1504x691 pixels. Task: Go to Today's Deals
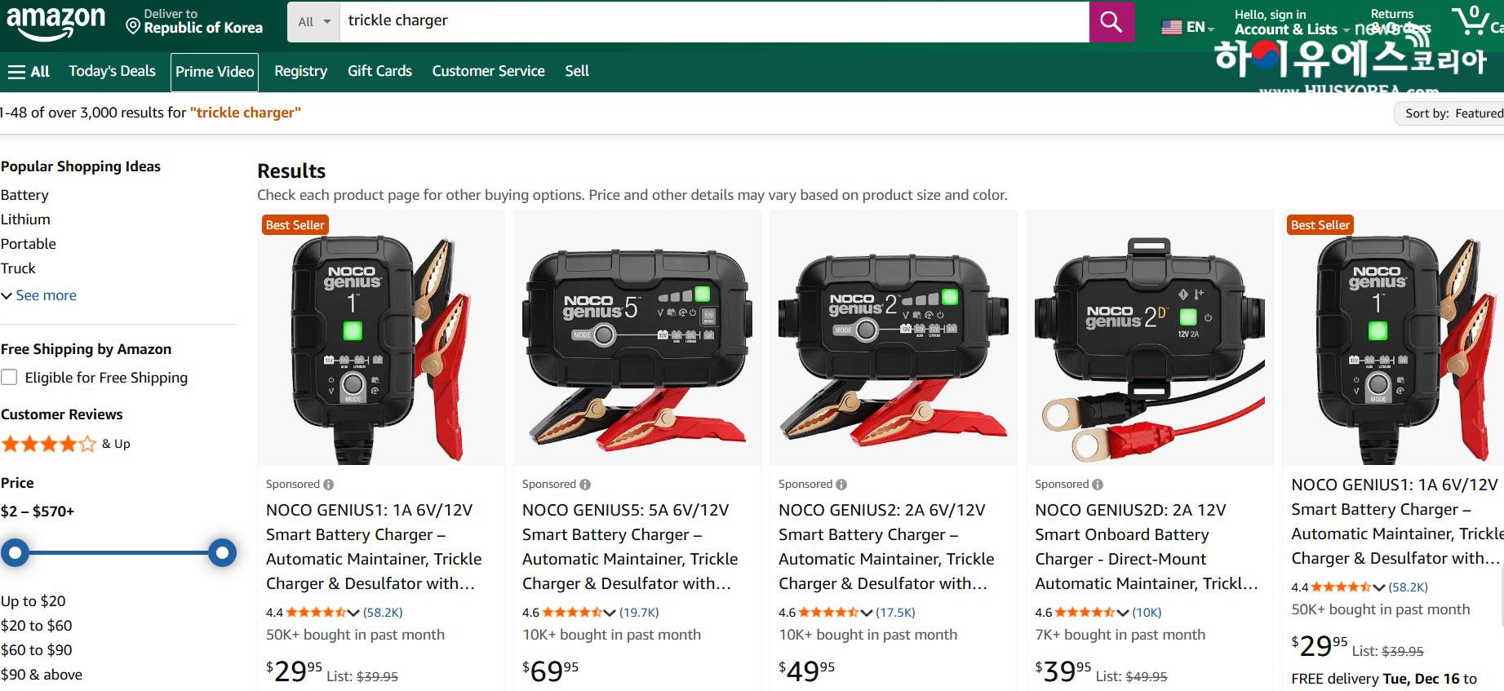click(112, 72)
